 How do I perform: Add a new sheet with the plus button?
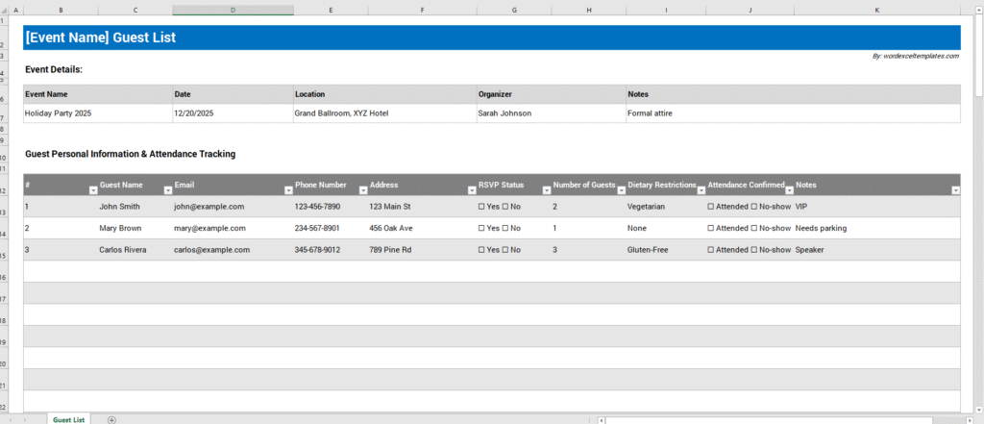click(111, 419)
